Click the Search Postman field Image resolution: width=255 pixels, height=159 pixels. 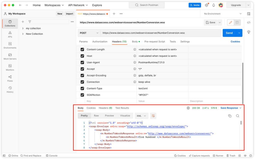(147, 5)
